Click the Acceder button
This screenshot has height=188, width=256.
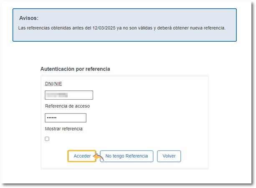click(82, 156)
